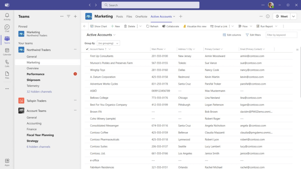Show the 32 hidden channels

(x=39, y=92)
